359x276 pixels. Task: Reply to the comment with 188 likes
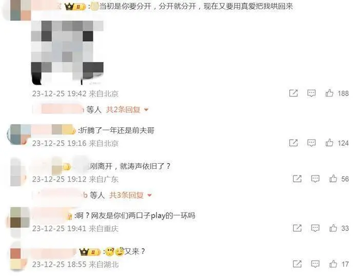coord(311,93)
